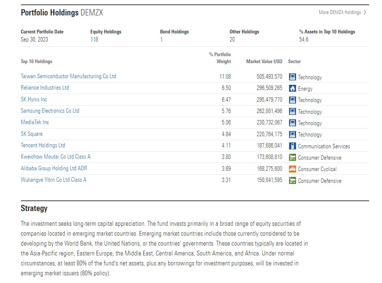
Task: Click SK Hynix weight 6.47
Action: (x=226, y=99)
